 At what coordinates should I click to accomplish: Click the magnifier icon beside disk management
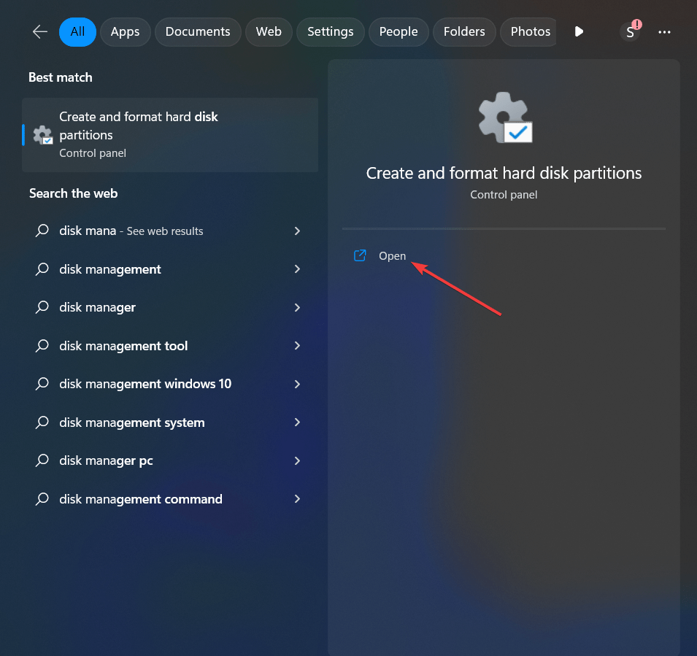point(43,269)
